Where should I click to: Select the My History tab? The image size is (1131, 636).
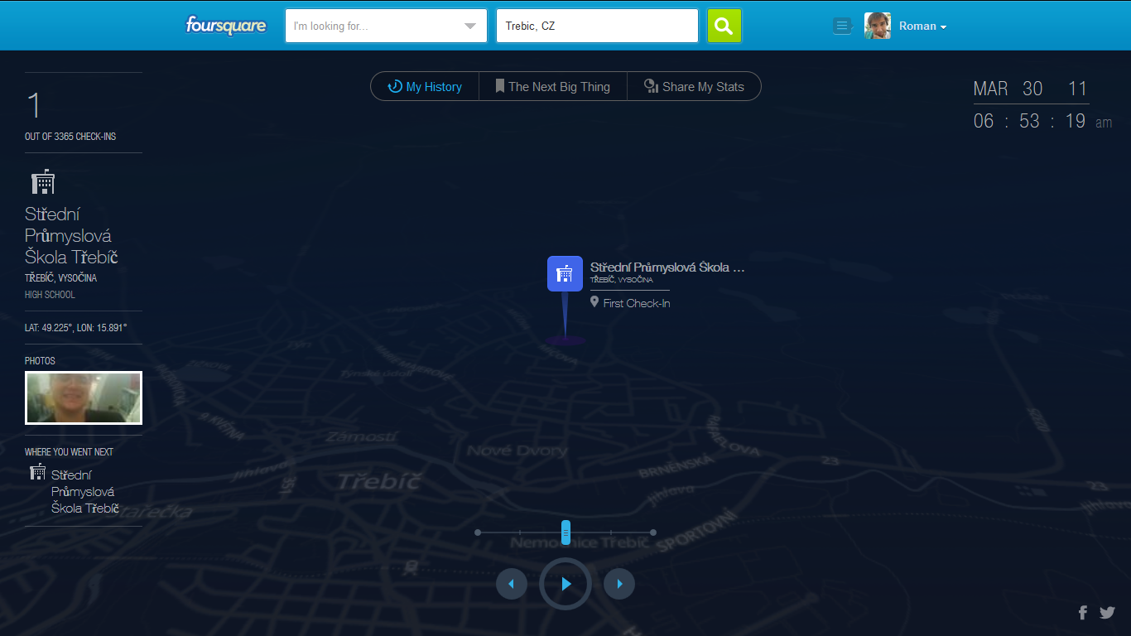point(425,86)
